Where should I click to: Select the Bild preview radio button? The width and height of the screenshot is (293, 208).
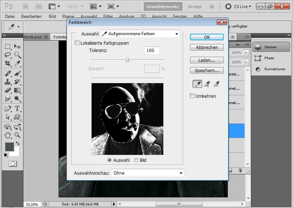coord(136,160)
